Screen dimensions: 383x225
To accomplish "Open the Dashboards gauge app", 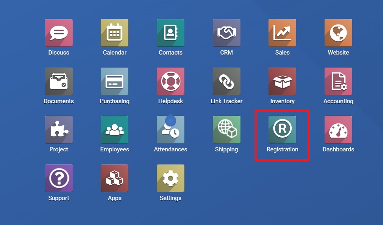I will (338, 130).
